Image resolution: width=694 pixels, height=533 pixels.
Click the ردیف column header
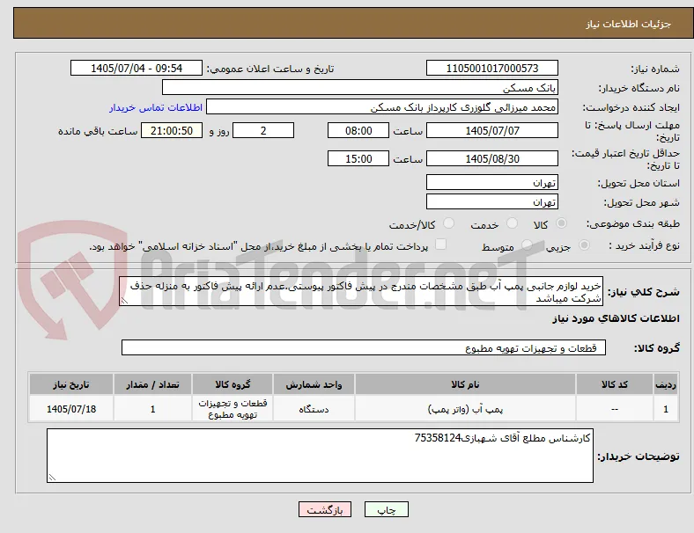click(666, 384)
